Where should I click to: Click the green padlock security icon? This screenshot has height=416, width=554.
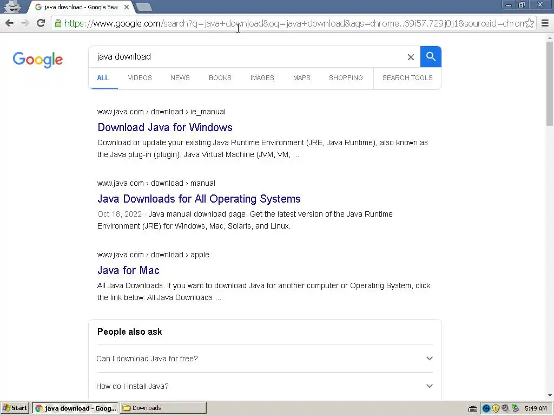[x=58, y=23]
